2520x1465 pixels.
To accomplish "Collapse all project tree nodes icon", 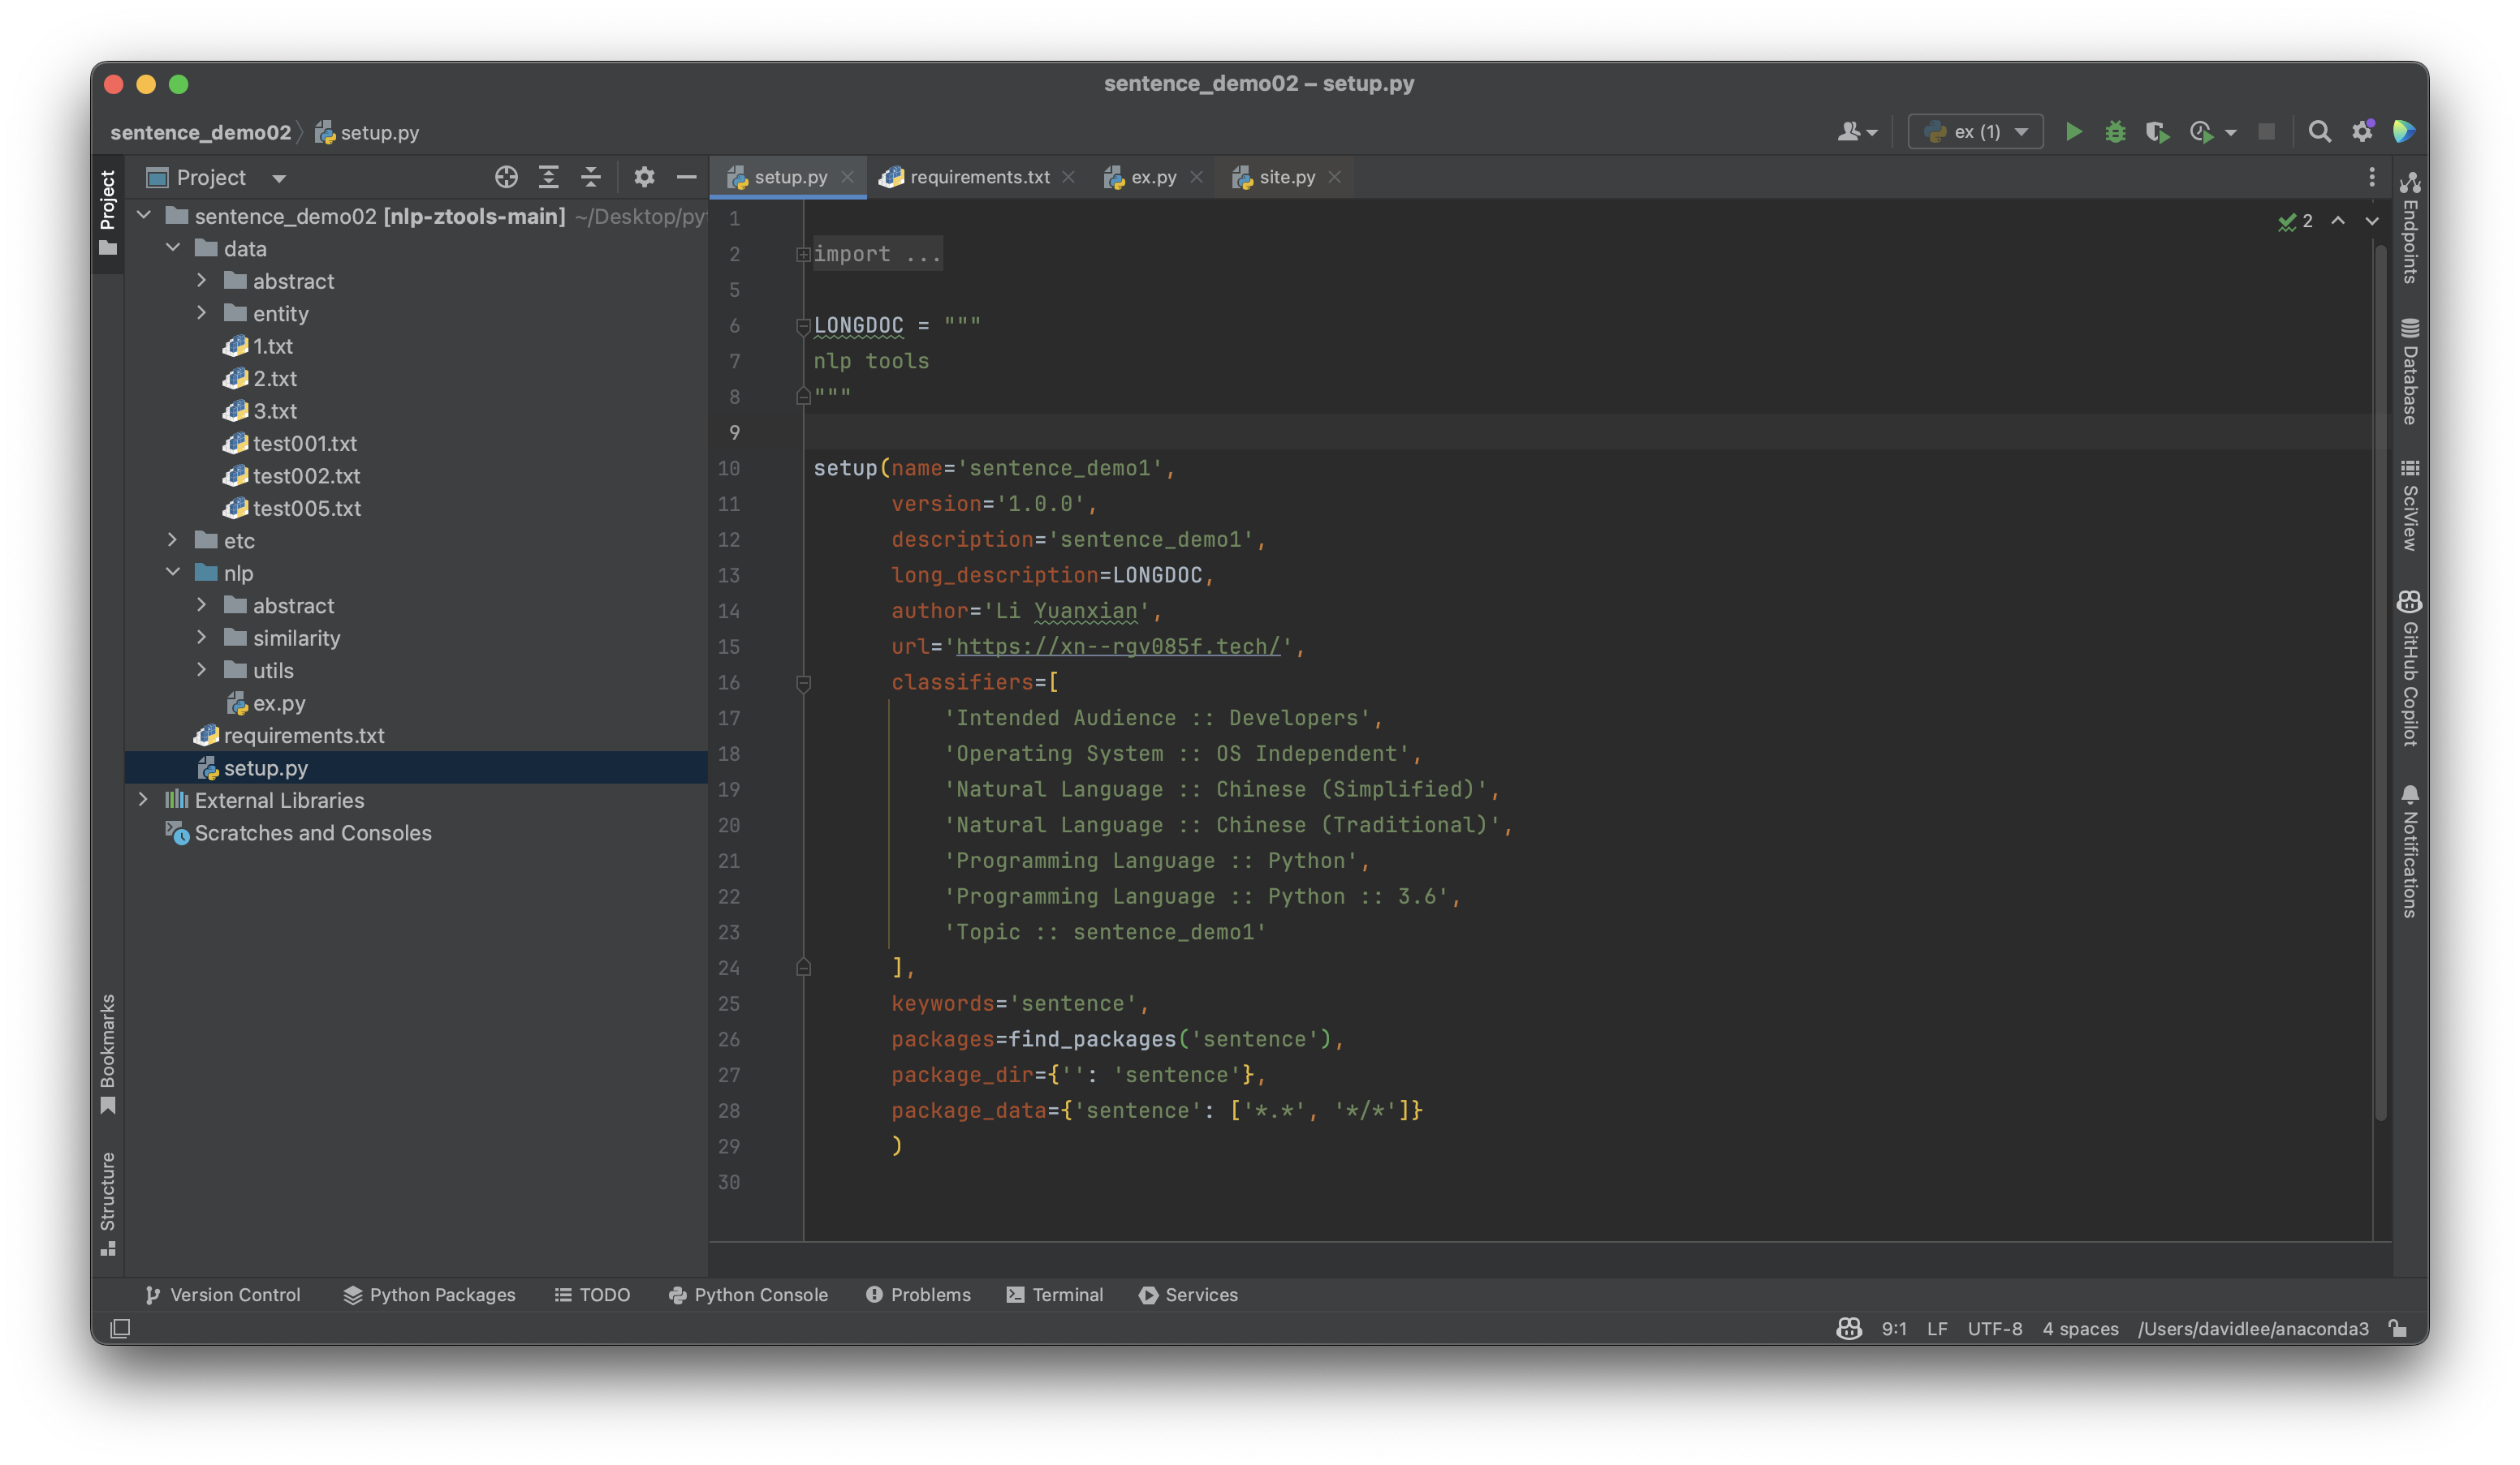I will coord(591,177).
